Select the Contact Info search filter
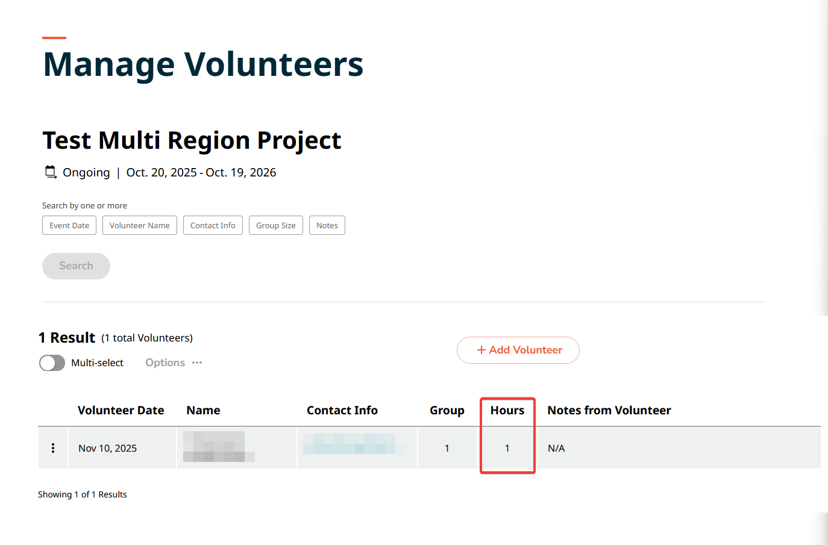The width and height of the screenshot is (828, 545). pyautogui.click(x=213, y=225)
